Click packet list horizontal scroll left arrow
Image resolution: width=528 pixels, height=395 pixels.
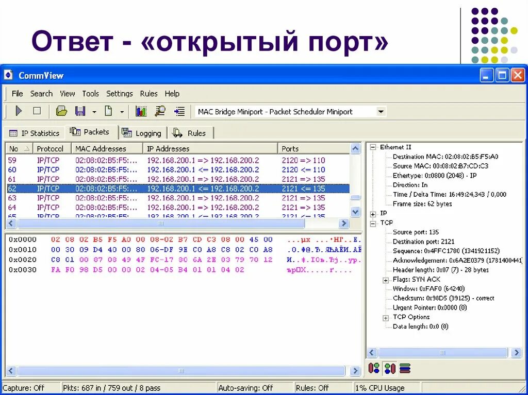11,223
